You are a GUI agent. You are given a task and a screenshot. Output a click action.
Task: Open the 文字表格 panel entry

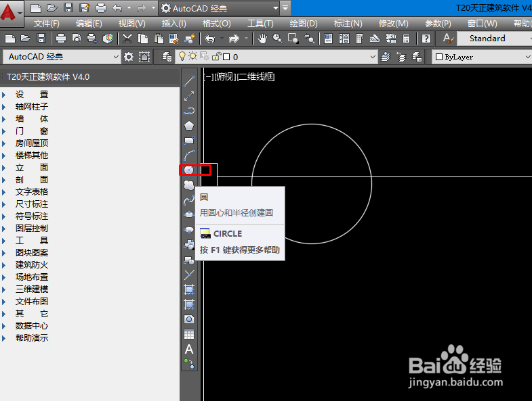(32, 192)
